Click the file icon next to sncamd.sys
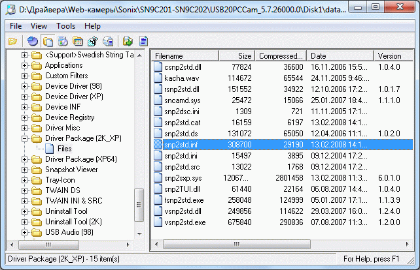This screenshot has height=270, width=420. [158, 100]
